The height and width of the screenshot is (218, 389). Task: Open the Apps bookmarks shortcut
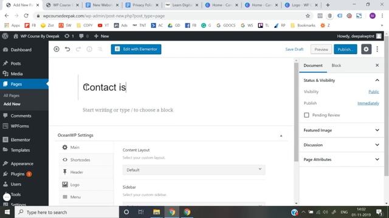pos(12,25)
